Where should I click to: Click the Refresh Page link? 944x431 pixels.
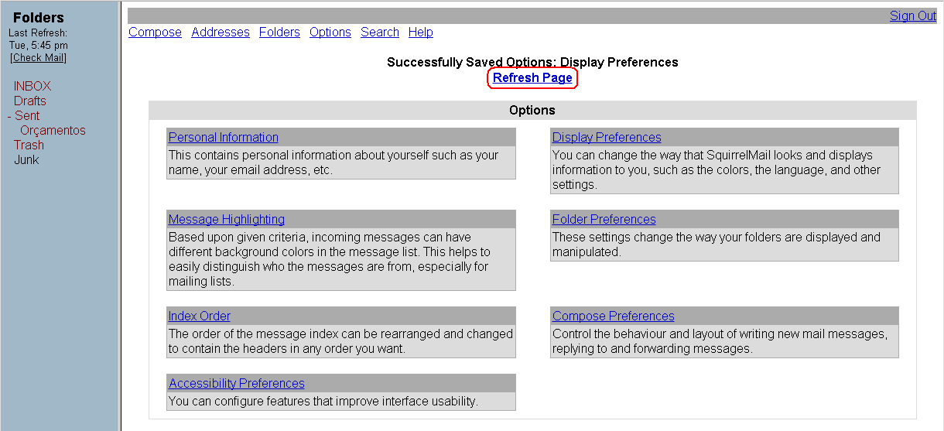(x=532, y=77)
